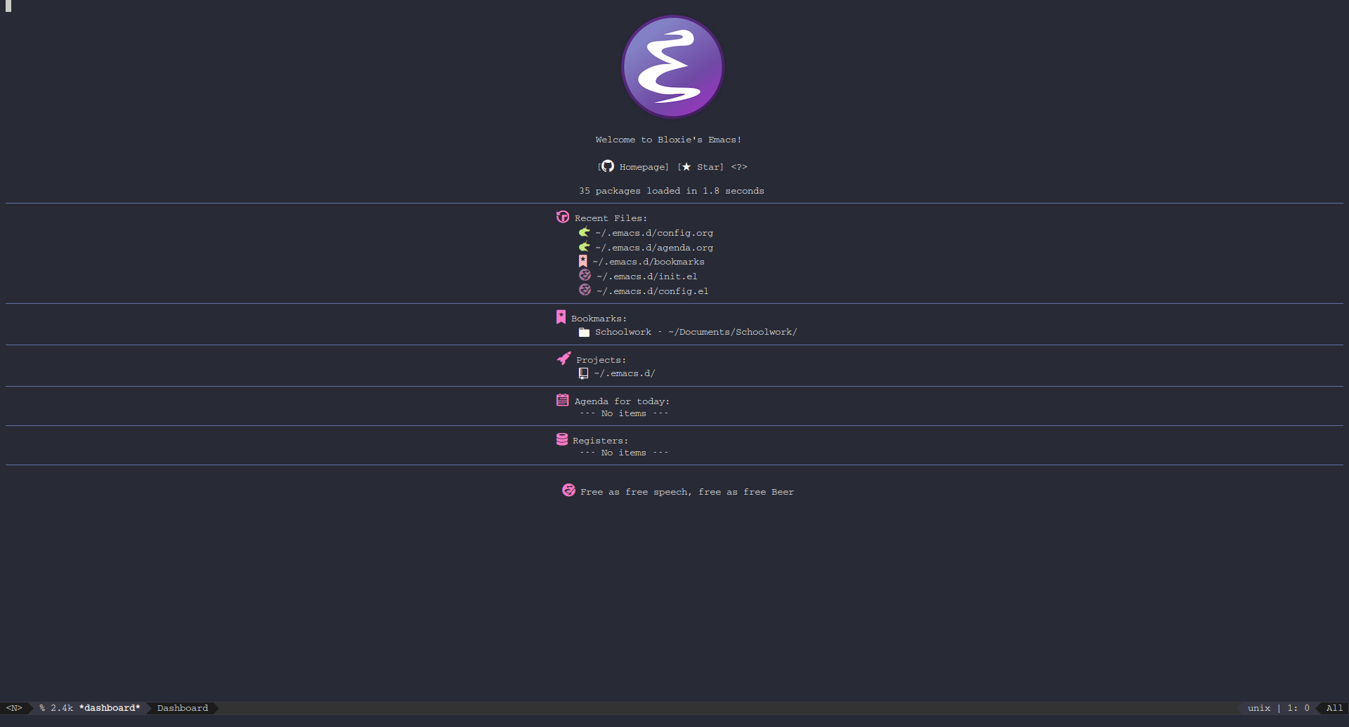Click the GitHub icon beside Homepage
This screenshot has width=1349, height=727.
[607, 166]
